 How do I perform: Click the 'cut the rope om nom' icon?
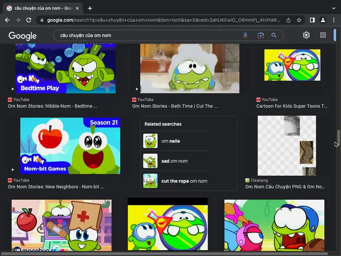coord(150,181)
